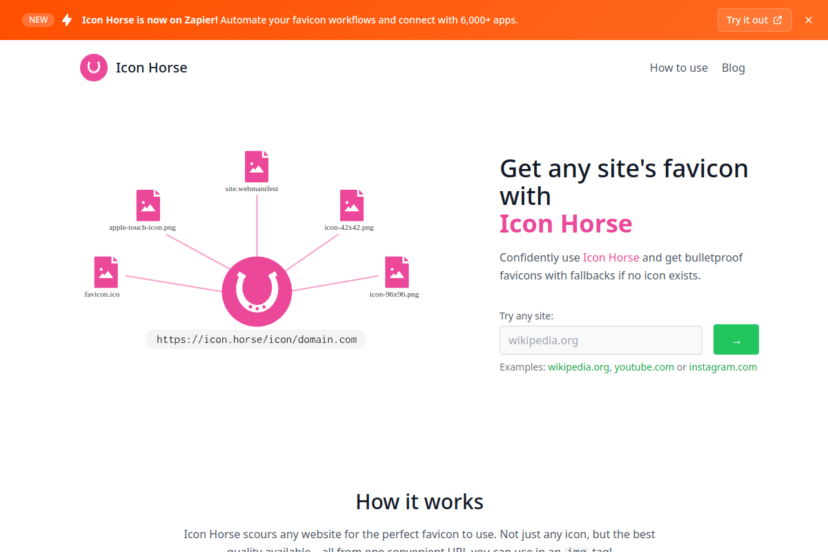Focus the Try any site input field
This screenshot has width=828, height=552.
pos(601,340)
